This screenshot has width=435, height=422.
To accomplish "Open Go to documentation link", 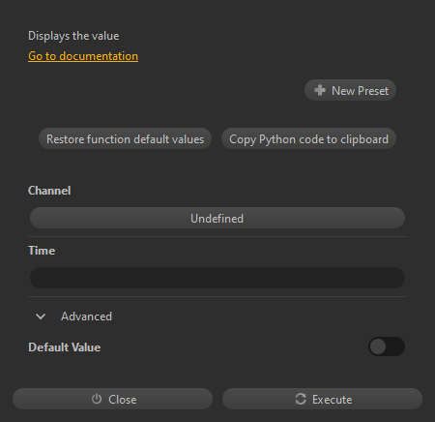I will click(x=83, y=56).
